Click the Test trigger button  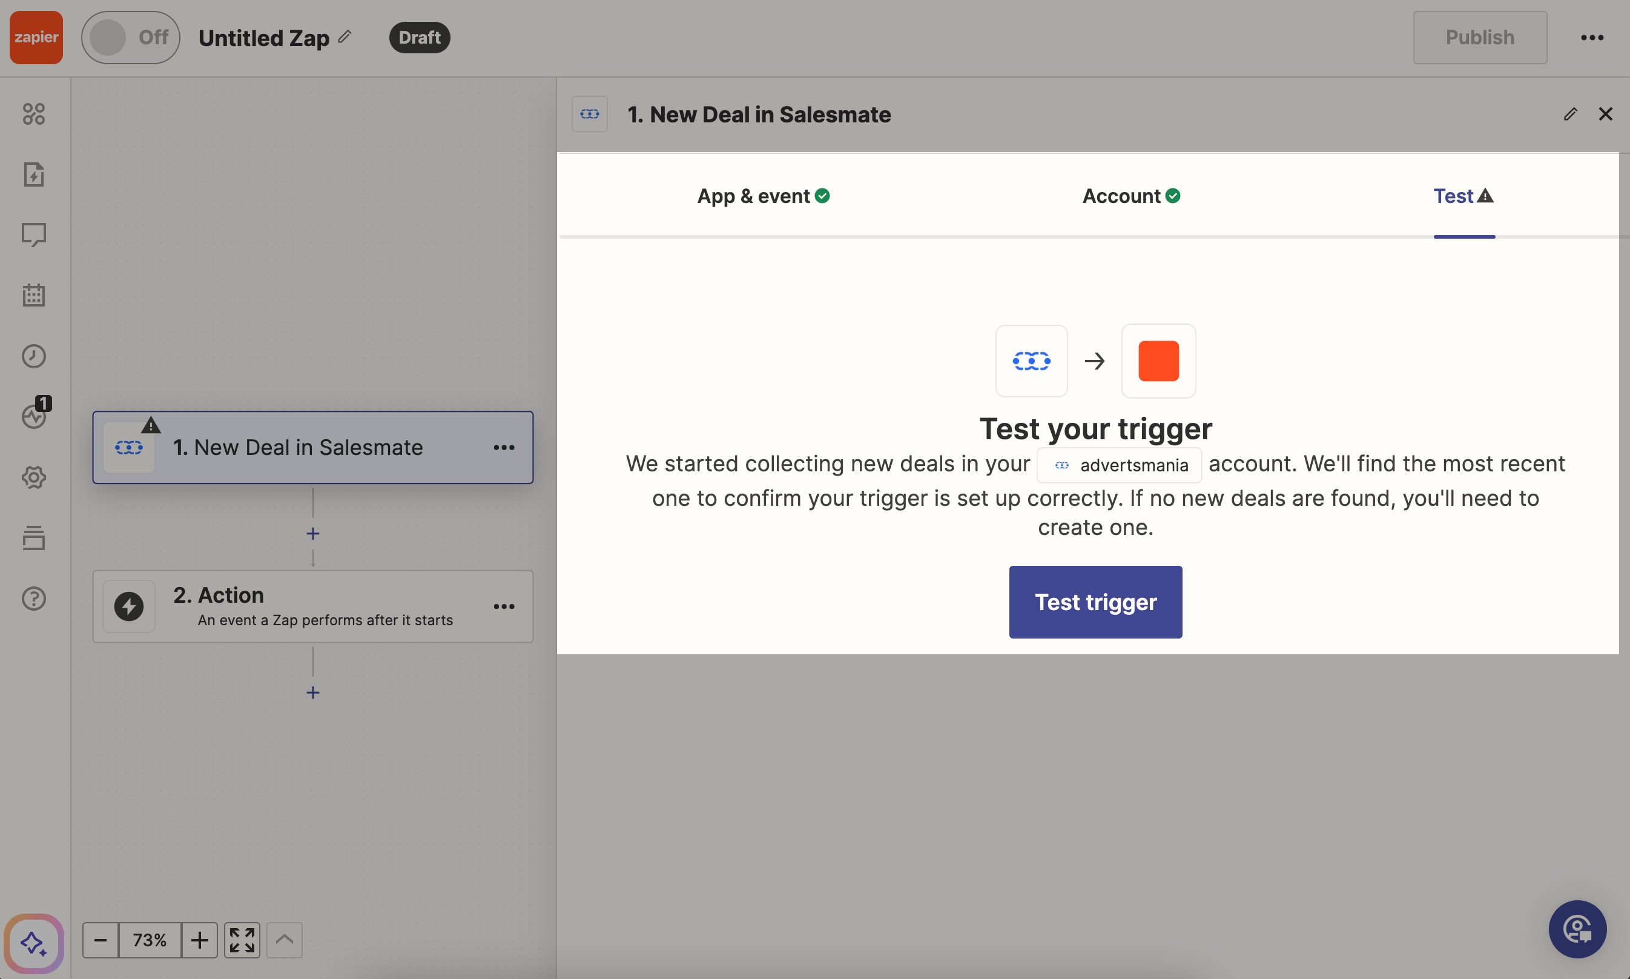tap(1095, 602)
